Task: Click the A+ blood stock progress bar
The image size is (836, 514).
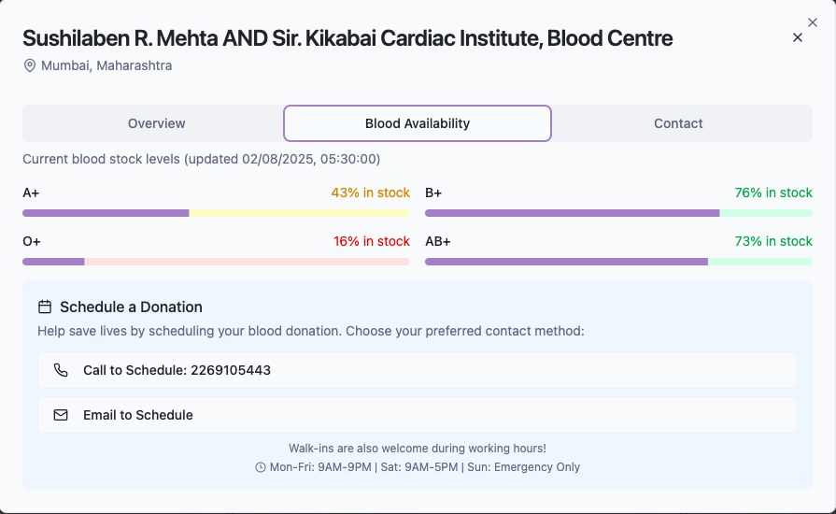Action: tap(216, 213)
